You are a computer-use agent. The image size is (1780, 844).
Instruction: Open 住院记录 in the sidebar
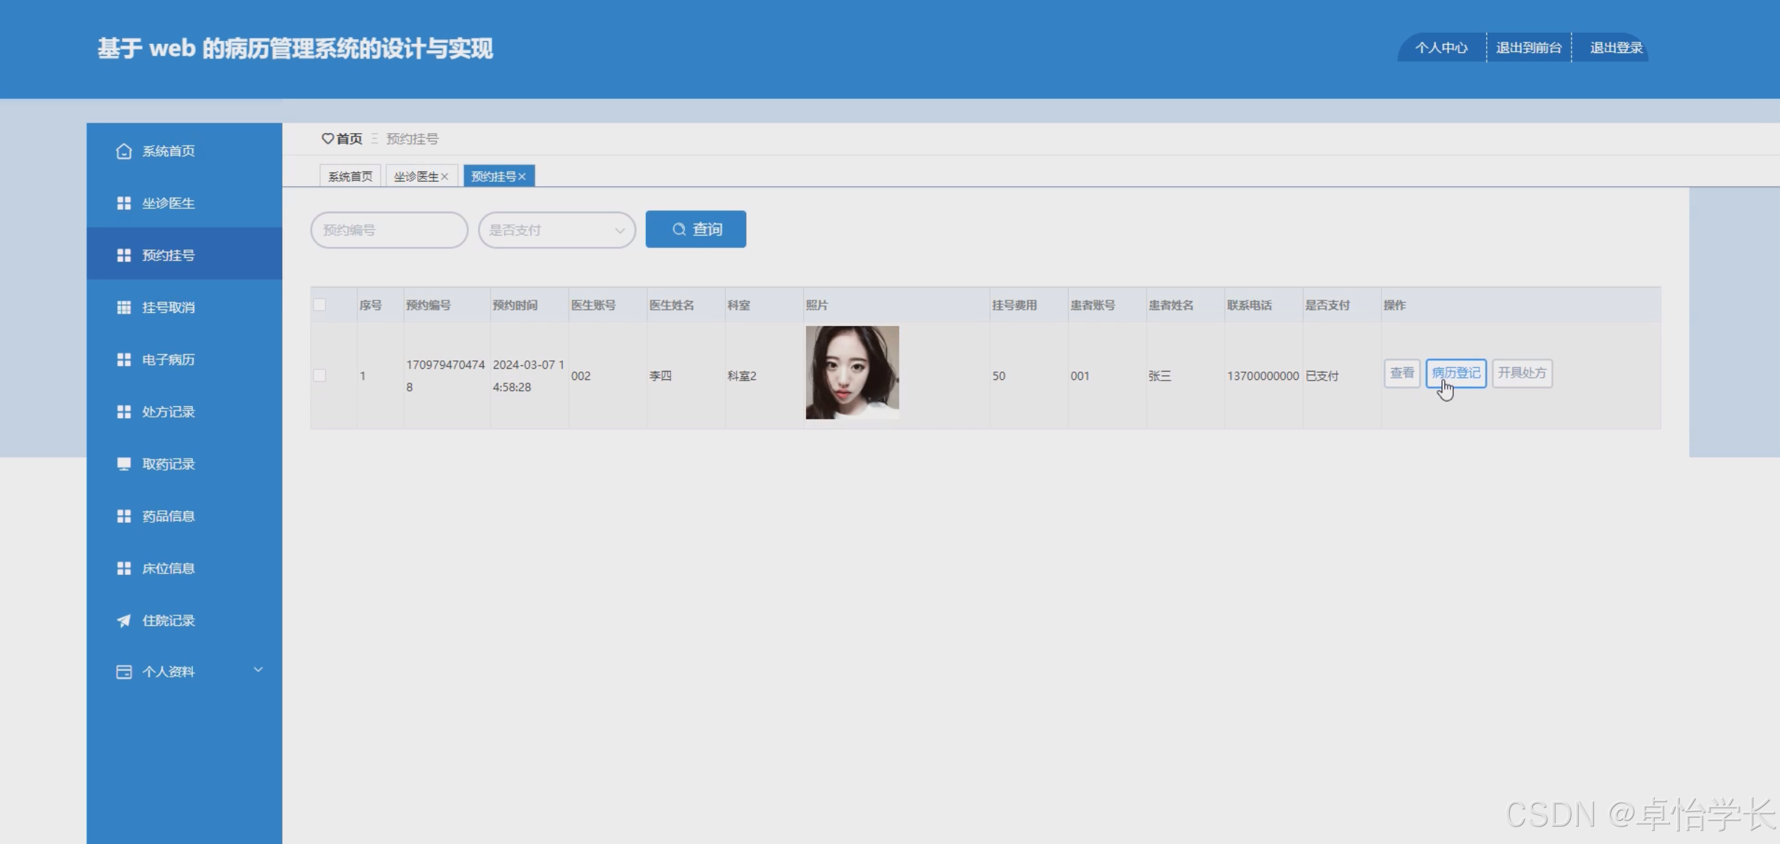(x=184, y=620)
